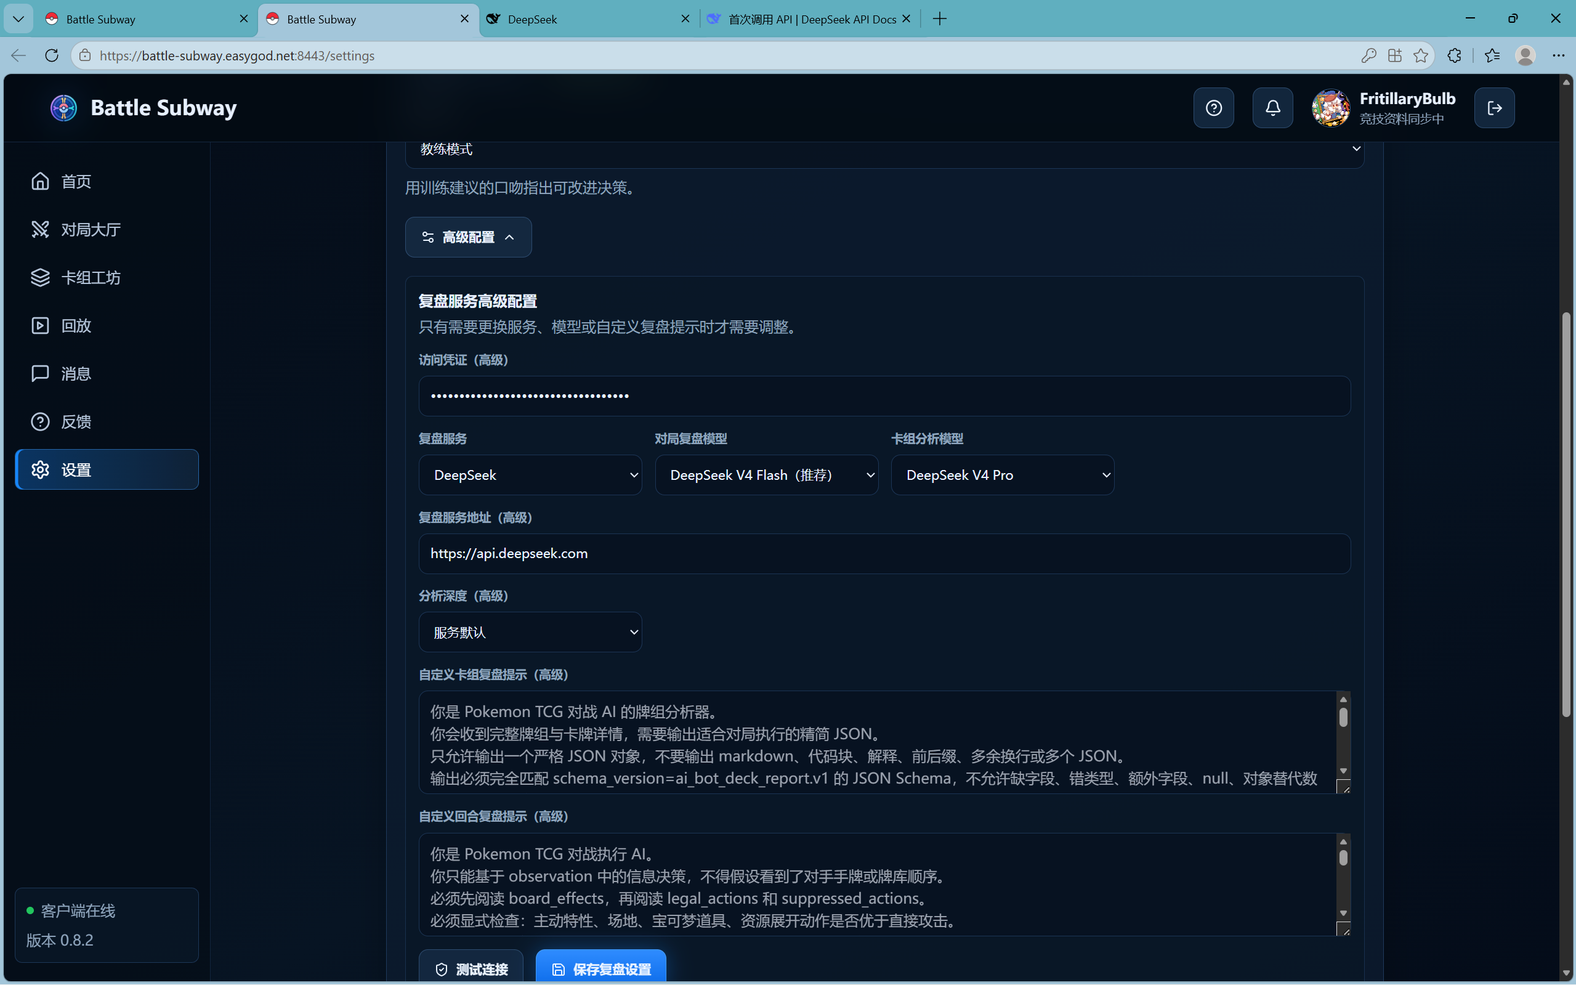Image resolution: width=1576 pixels, height=985 pixels.
Task: Click into the 自定义卡组复盘提示 textarea
Action: pos(877,743)
